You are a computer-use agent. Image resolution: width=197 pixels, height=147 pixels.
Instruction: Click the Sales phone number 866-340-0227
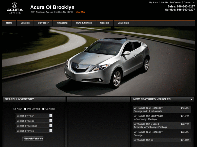click(x=186, y=6)
